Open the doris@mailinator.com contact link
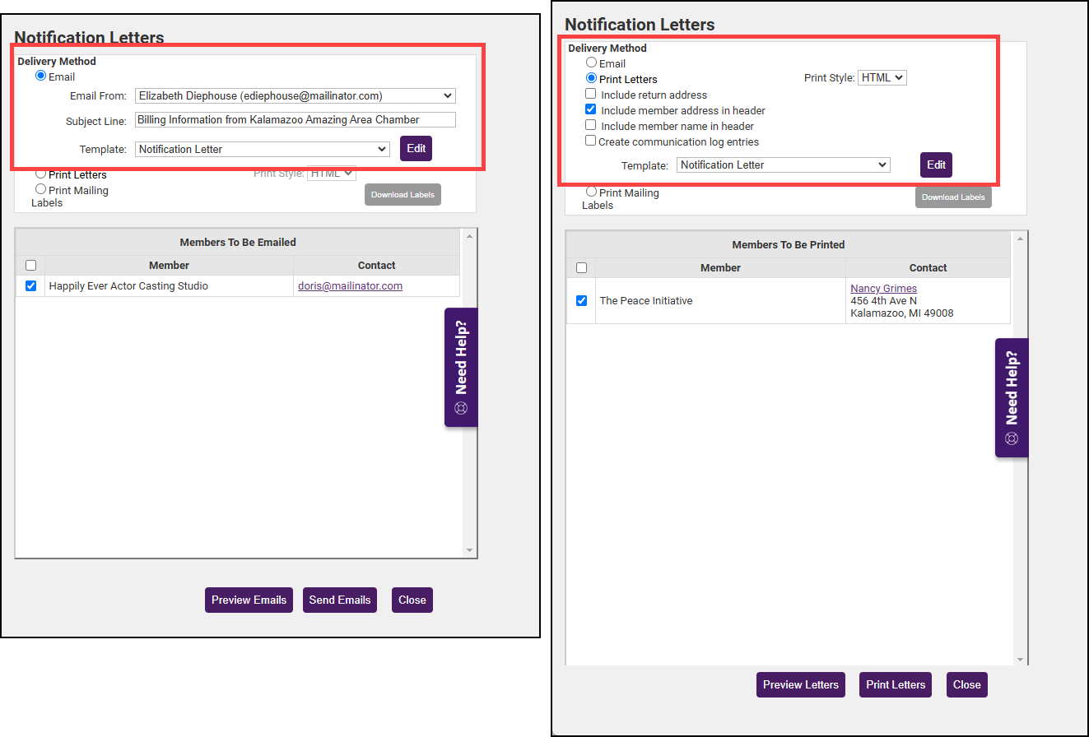The height and width of the screenshot is (737, 1089). point(350,286)
